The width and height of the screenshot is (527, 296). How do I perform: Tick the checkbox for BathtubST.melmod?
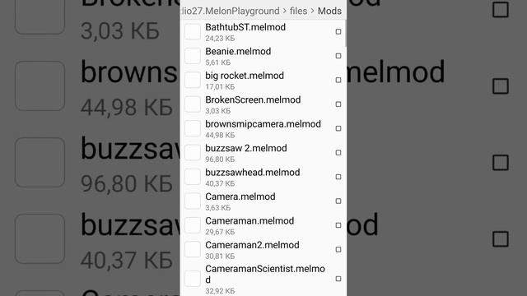pos(338,31)
